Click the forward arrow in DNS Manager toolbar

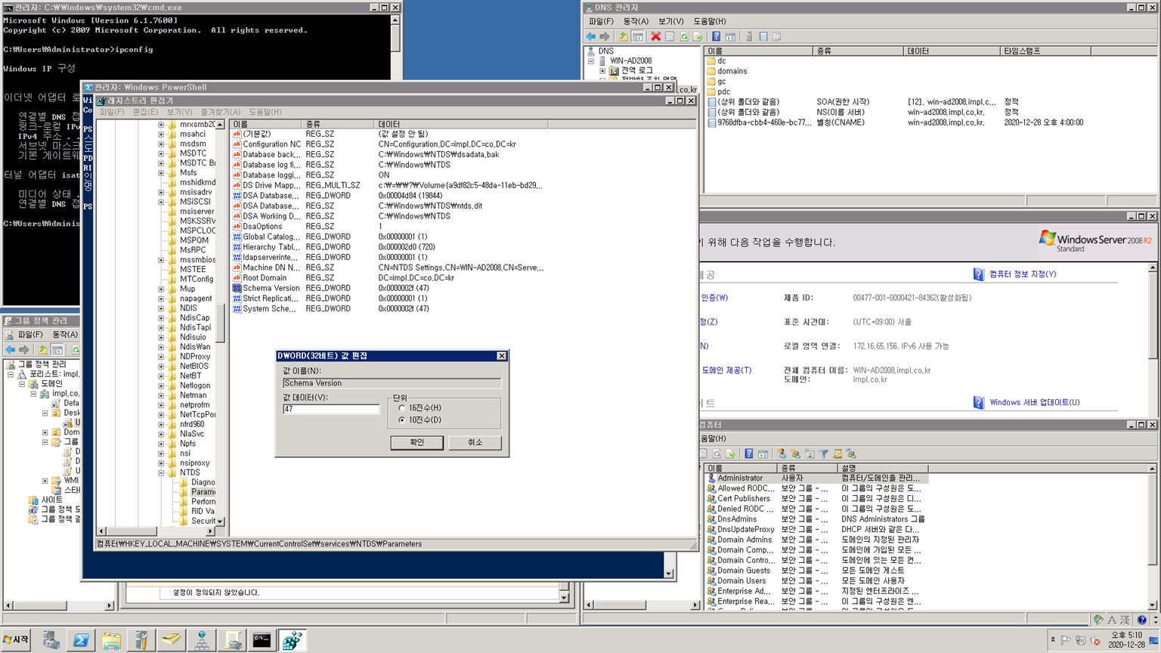click(605, 36)
